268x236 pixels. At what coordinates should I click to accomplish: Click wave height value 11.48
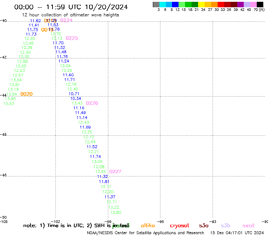click(61, 52)
